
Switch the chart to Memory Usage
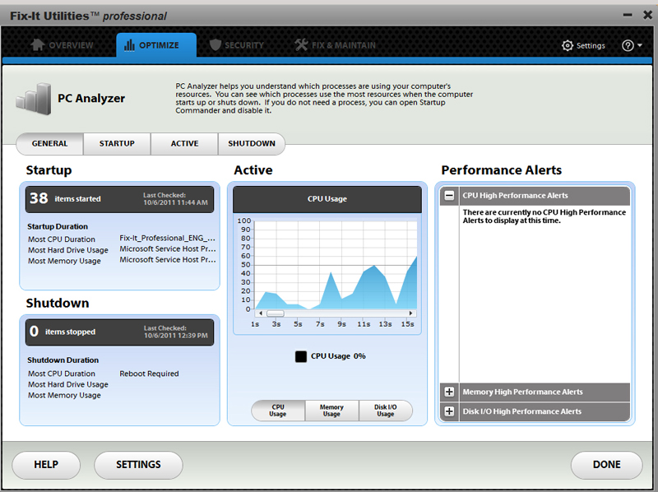[x=331, y=411]
